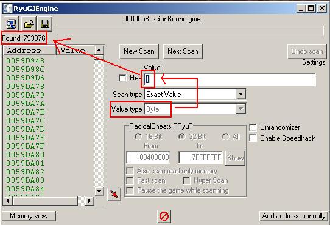Toggle the Unrandomizer checkbox
The height and width of the screenshot is (225, 330).
pos(253,127)
